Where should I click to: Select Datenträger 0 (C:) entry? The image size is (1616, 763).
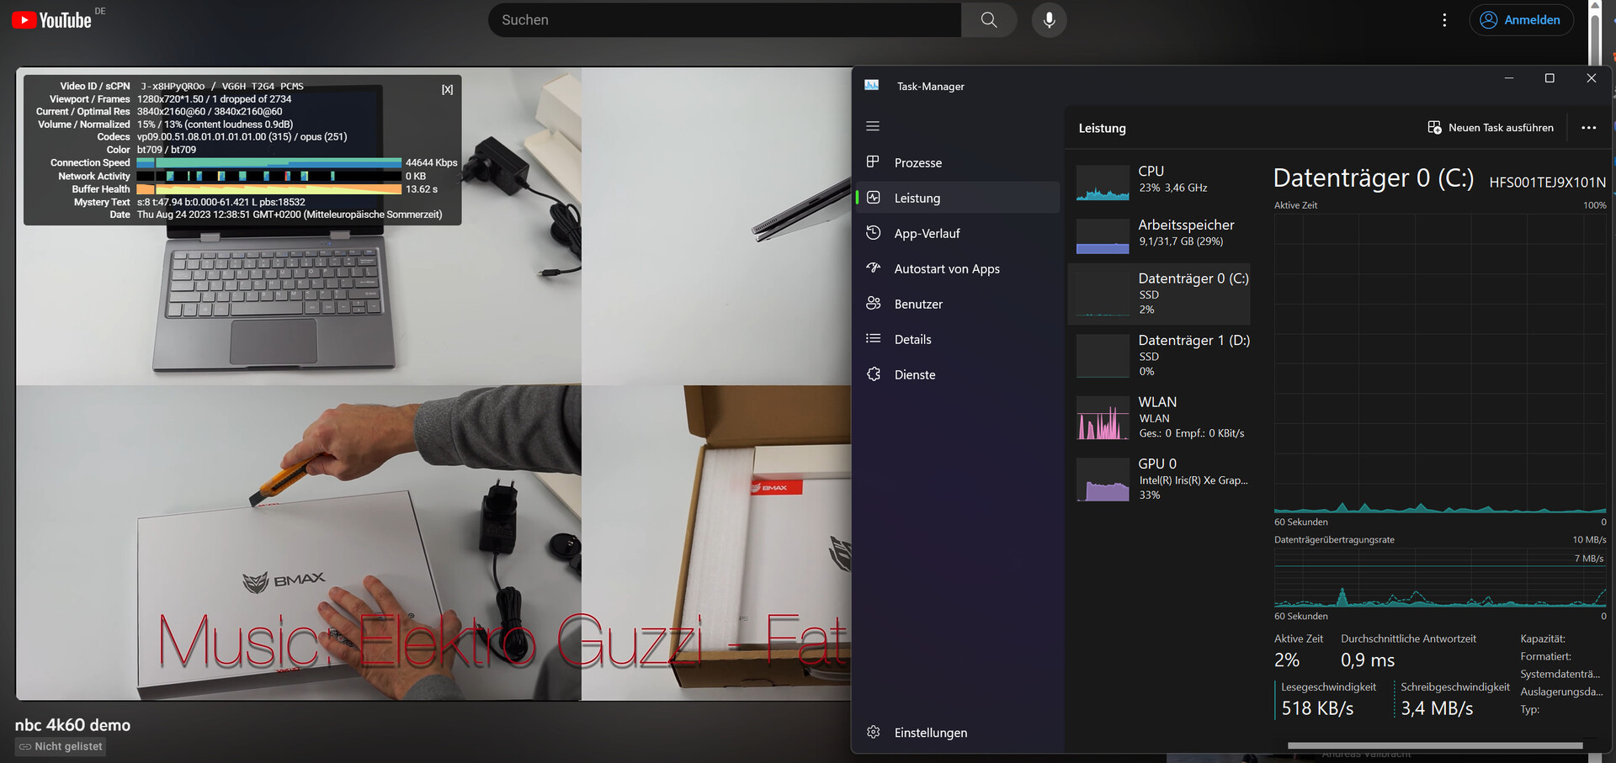point(1160,294)
